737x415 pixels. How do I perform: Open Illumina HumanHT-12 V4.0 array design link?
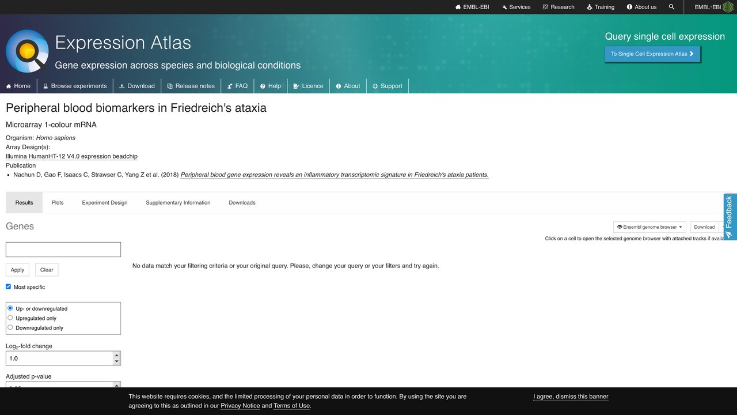71,156
